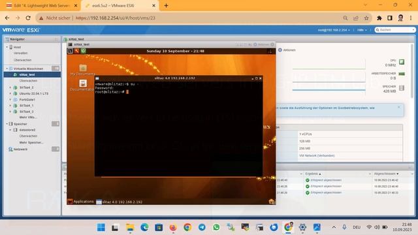Screen dimensions: 418x235
Task: Collapse the Speicher tree node
Action: tap(7, 124)
